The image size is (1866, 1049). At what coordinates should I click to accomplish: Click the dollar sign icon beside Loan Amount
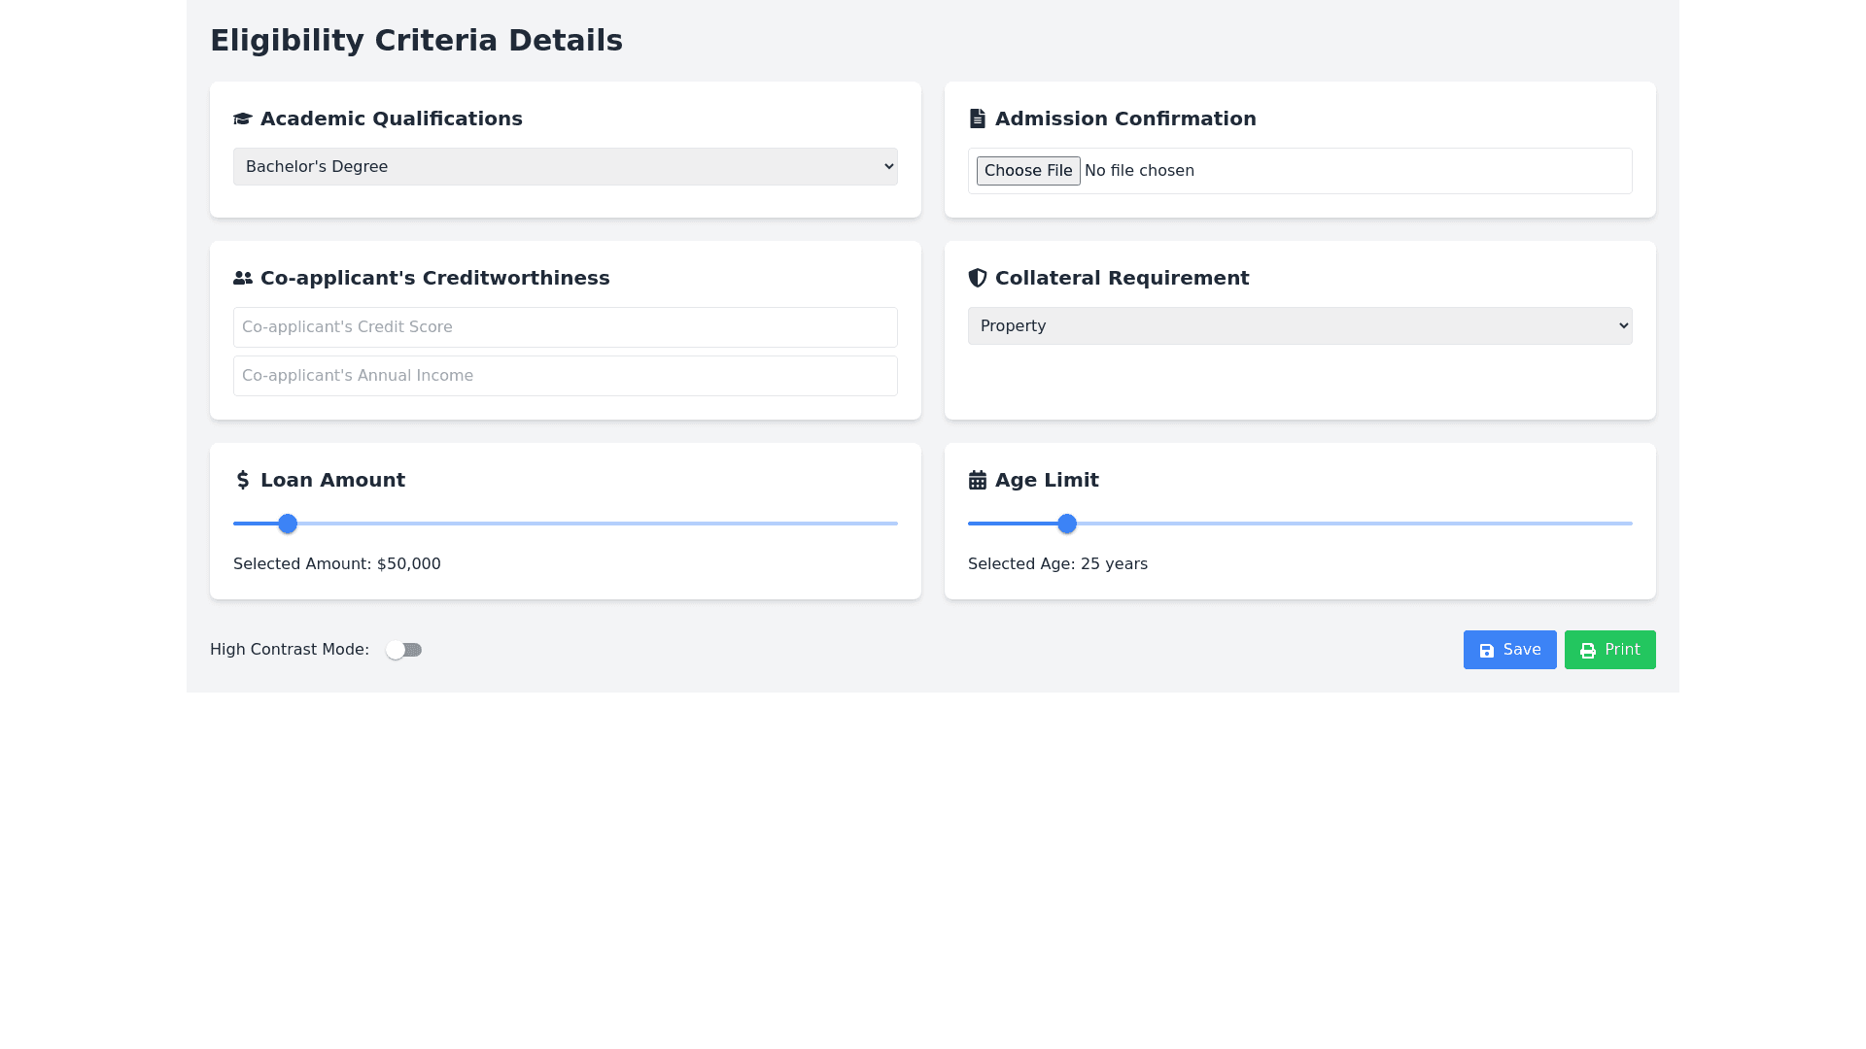[243, 480]
